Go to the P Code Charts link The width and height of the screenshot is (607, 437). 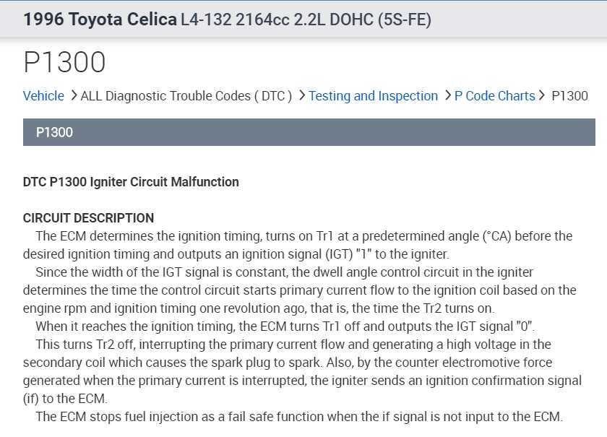click(x=494, y=96)
